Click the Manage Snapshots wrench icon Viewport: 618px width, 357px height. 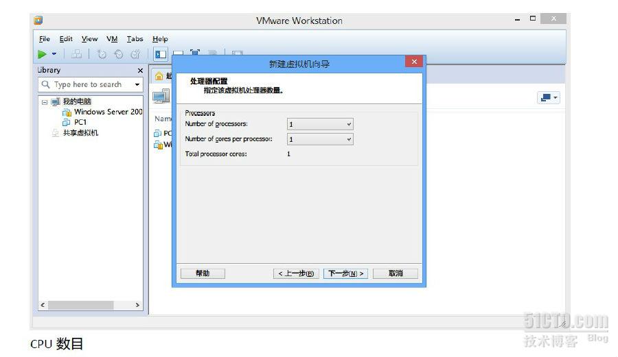(135, 54)
